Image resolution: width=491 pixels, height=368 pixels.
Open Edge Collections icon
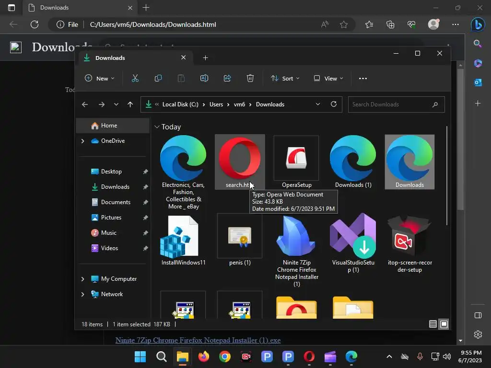pos(390,24)
